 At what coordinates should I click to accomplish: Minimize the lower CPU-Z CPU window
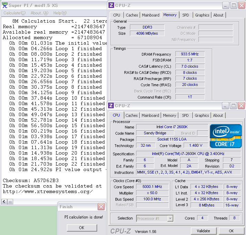pyautogui.click(x=225, y=106)
